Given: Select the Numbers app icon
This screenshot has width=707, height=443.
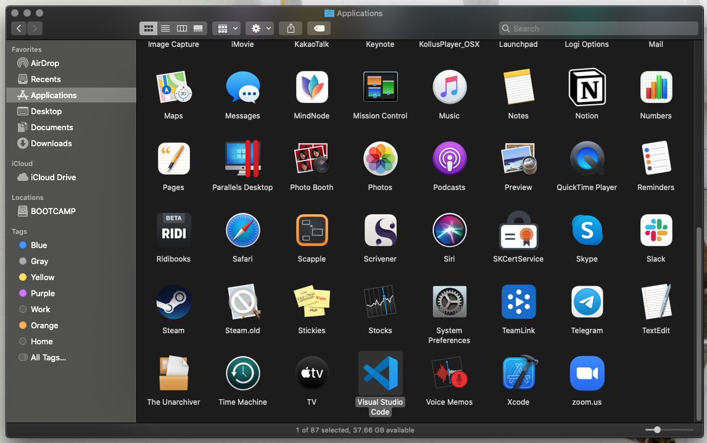Looking at the screenshot, I should [656, 87].
